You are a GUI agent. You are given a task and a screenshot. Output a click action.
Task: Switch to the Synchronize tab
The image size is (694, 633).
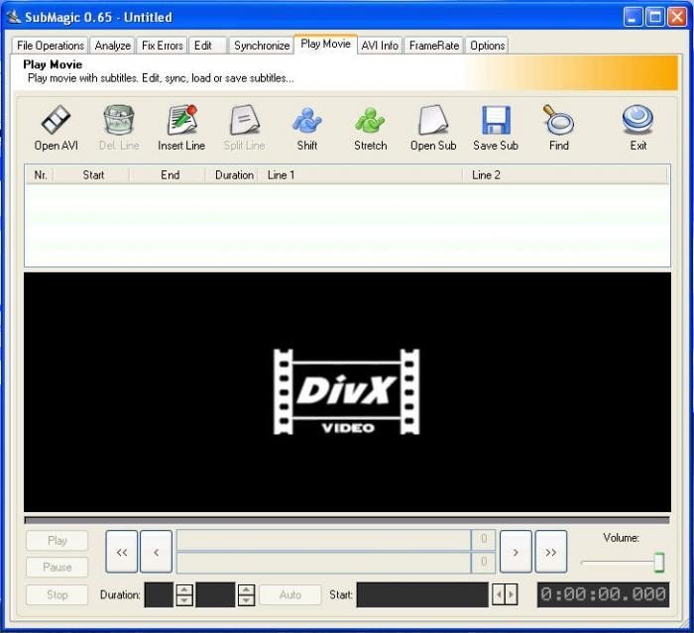(261, 46)
